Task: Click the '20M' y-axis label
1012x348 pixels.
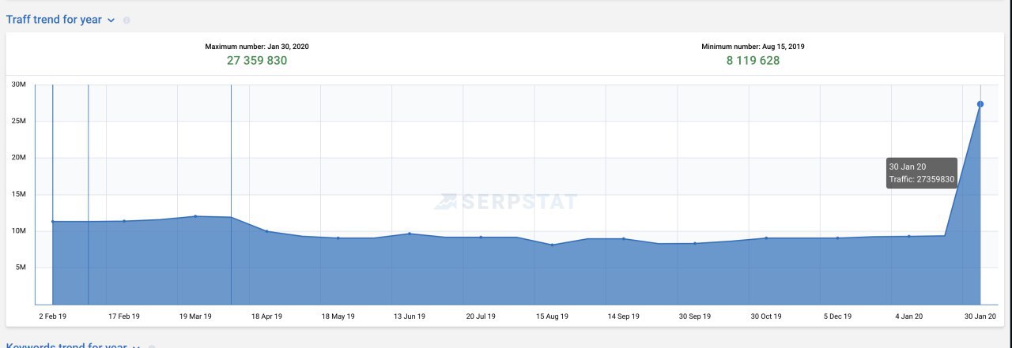Action: (x=19, y=158)
